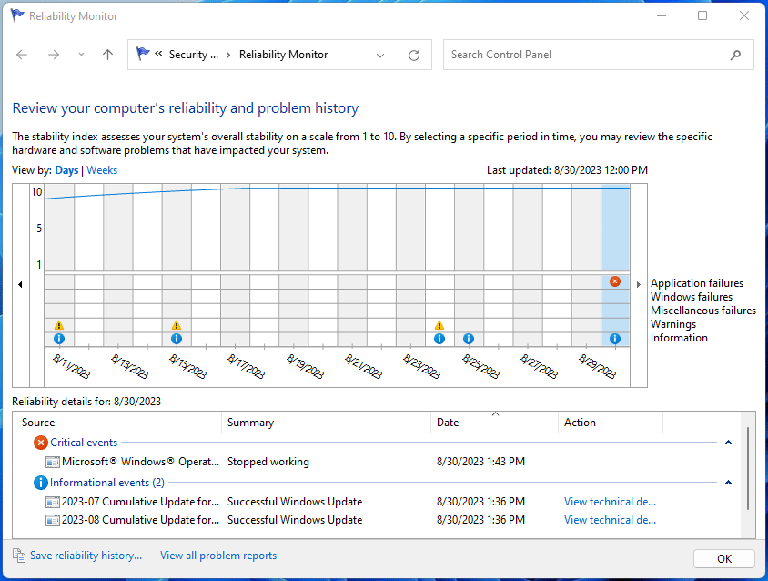Switch view to Days
Image resolution: width=768 pixels, height=581 pixels.
coord(66,170)
